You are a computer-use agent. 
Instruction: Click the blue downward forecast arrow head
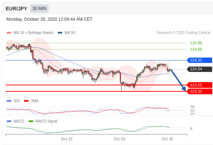[184, 89]
